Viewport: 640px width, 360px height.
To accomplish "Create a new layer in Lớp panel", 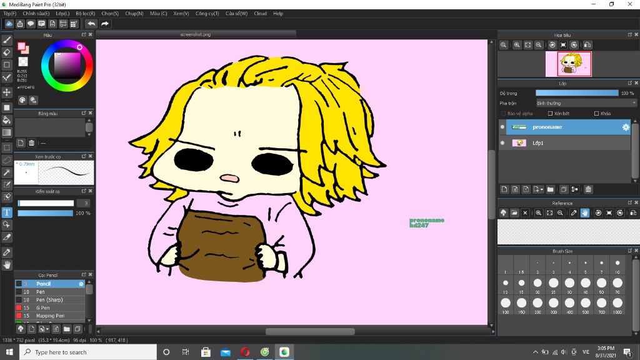I will coord(504,189).
